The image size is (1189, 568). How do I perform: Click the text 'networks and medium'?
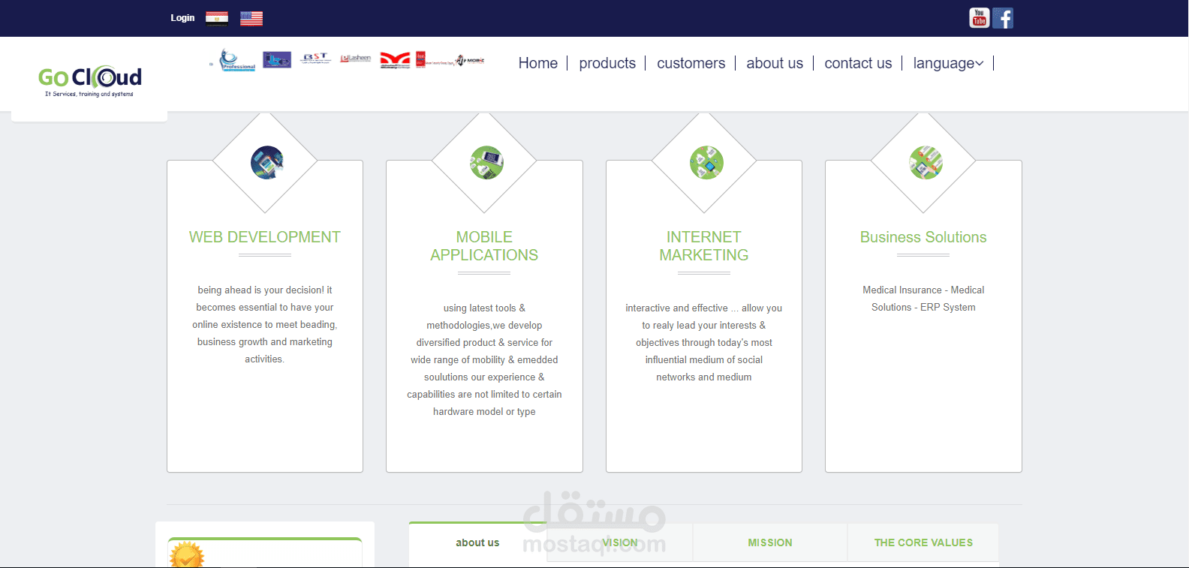704,377
